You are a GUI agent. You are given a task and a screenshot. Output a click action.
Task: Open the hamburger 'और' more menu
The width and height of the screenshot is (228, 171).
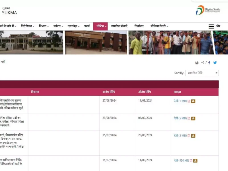pyautogui.click(x=214, y=26)
